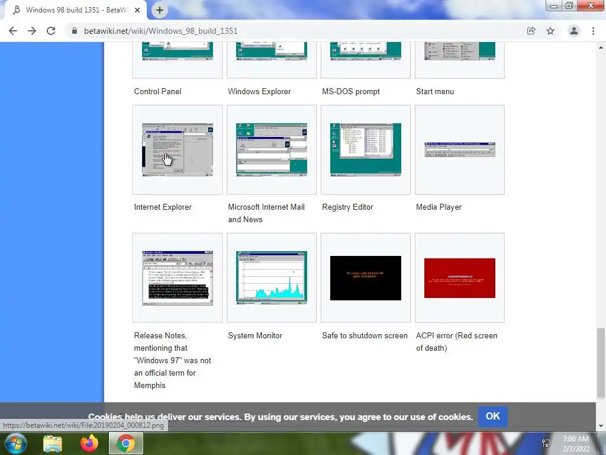The height and width of the screenshot is (455, 606).
Task: Share this page icon
Action: pyautogui.click(x=531, y=31)
